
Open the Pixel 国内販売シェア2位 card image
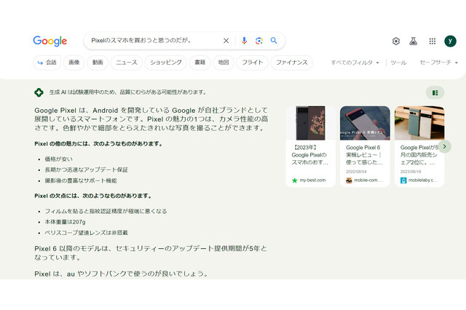click(x=419, y=123)
